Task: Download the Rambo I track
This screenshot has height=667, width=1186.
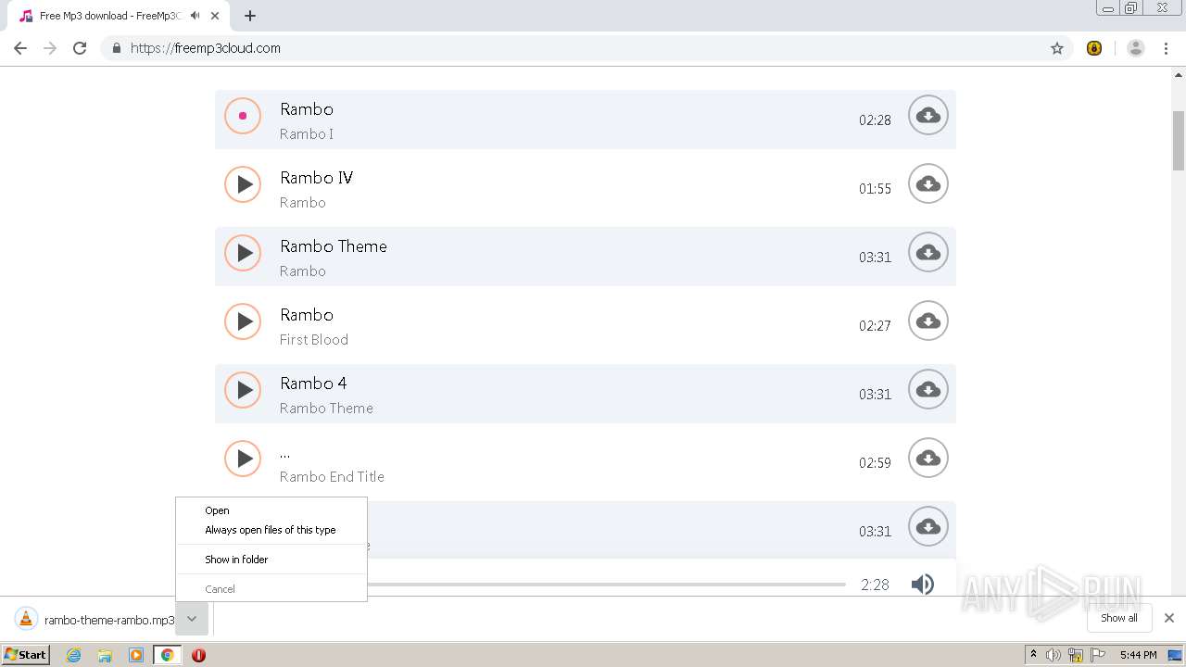Action: [x=927, y=116]
